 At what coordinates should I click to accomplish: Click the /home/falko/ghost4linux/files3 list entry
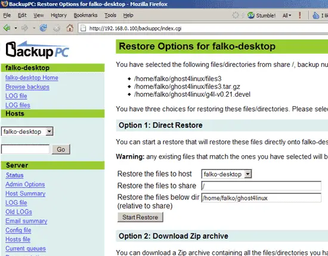point(178,79)
